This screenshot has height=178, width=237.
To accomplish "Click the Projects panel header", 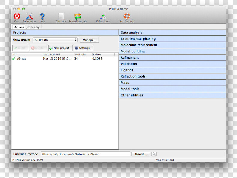I will click(65, 32).
